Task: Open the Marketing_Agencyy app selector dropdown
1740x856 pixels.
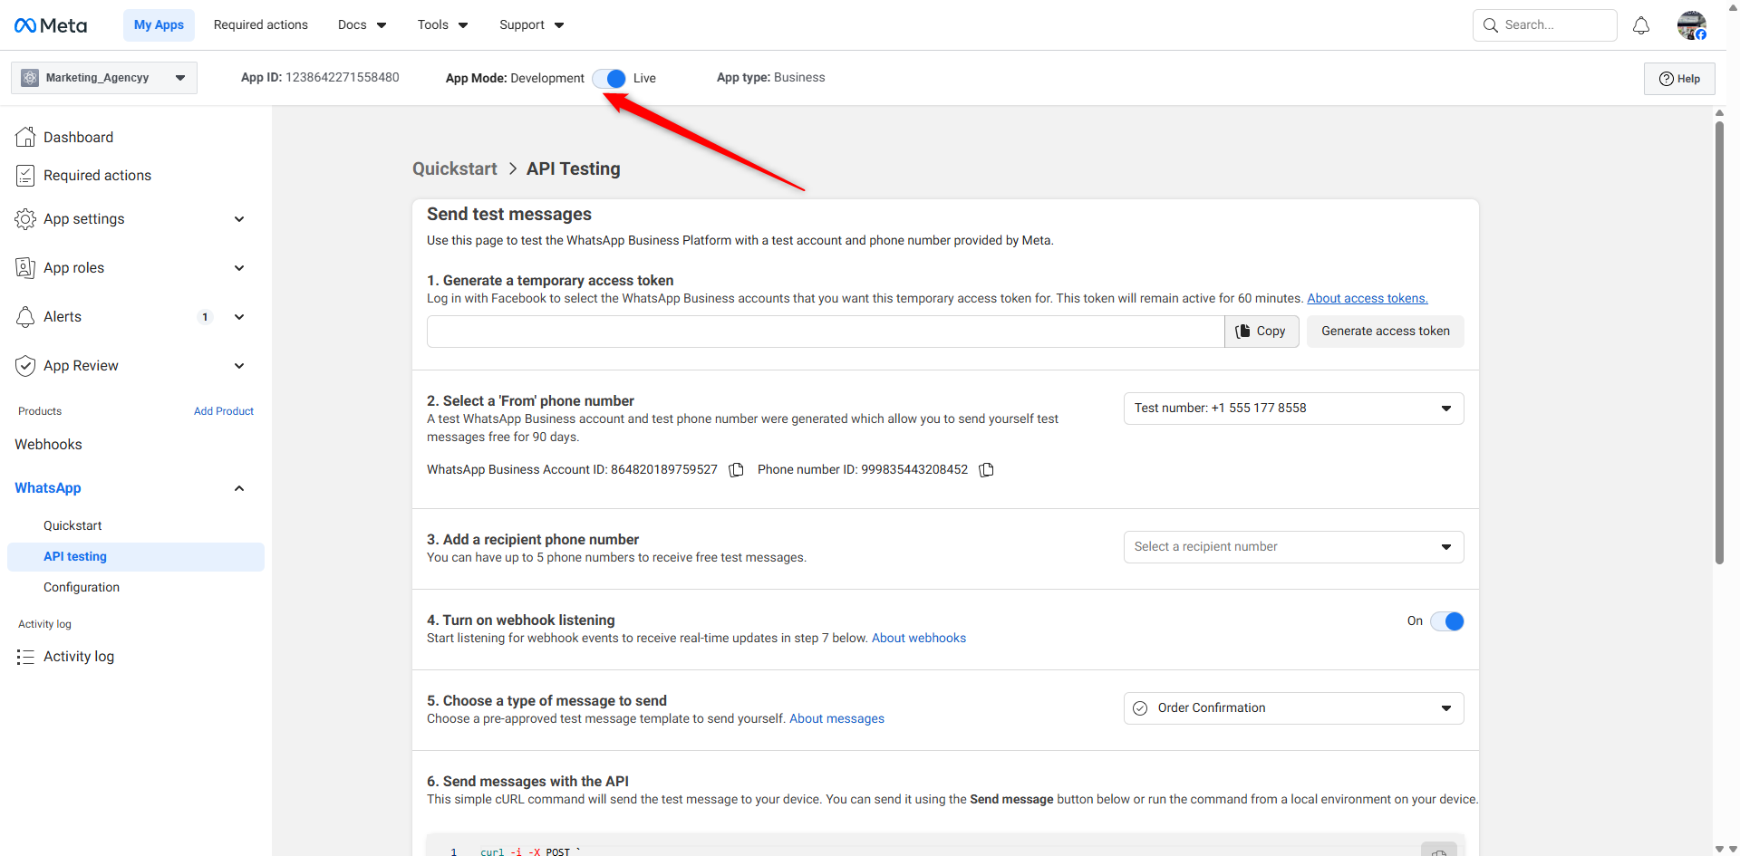Action: pos(104,78)
